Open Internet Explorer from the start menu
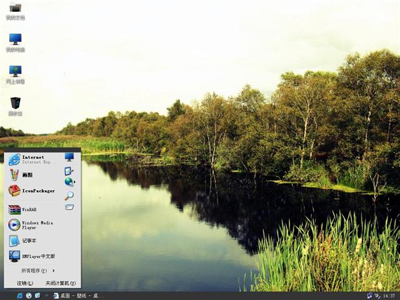 [x=31, y=159]
